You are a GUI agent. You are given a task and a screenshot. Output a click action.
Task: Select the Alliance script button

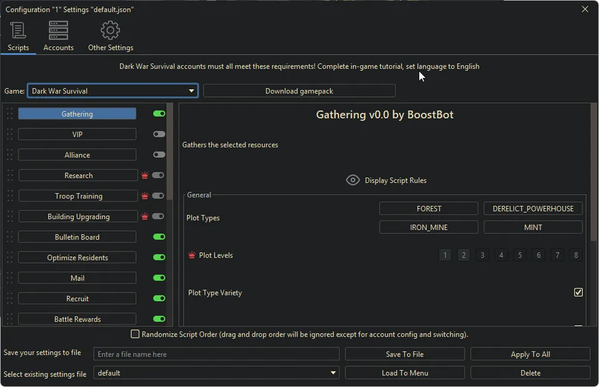(x=77, y=155)
